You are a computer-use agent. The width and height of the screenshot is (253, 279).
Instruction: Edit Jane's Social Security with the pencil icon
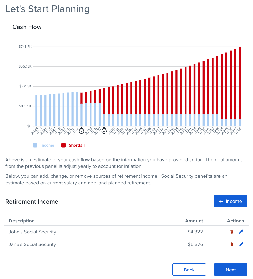click(241, 244)
